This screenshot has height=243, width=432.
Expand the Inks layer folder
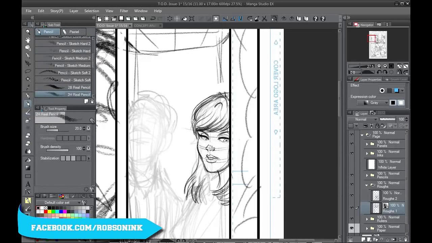click(x=367, y=154)
